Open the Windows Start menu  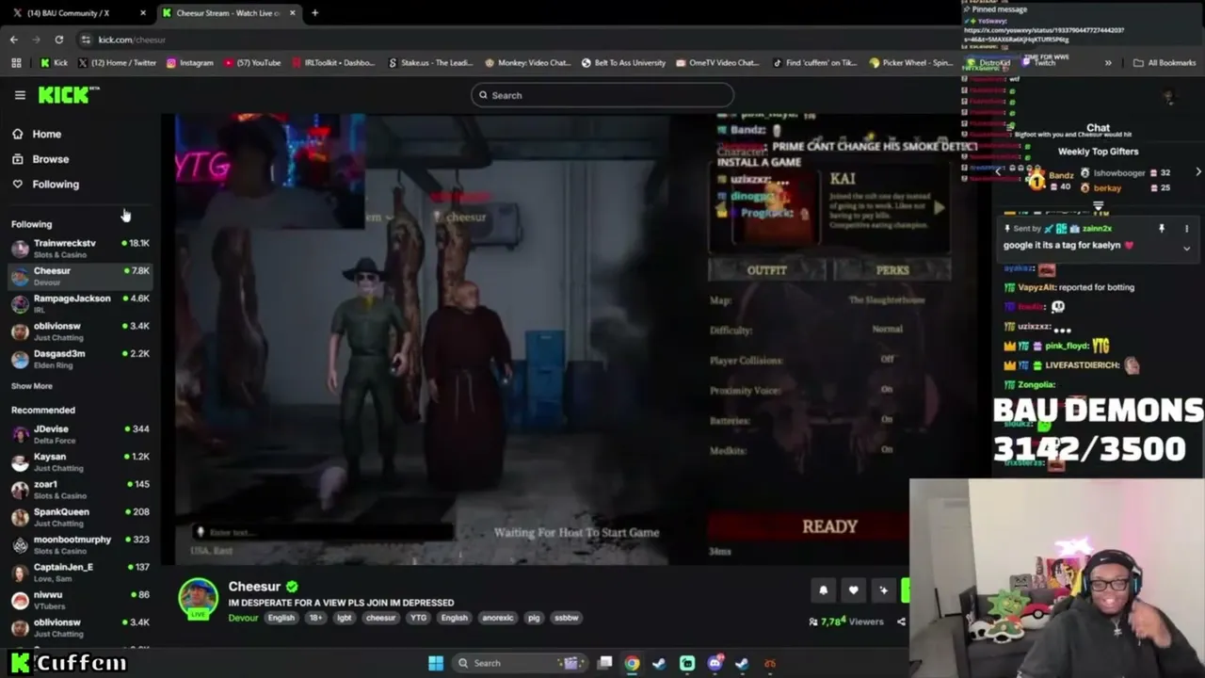pos(436,663)
